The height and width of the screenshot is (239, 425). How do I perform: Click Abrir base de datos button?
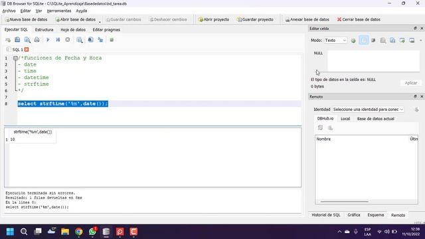(75, 19)
